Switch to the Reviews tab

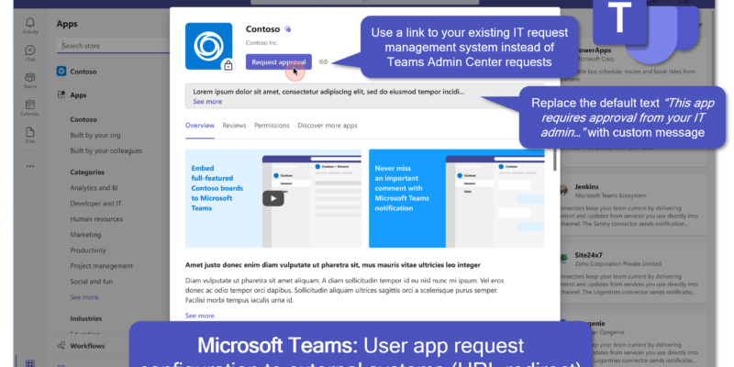(x=234, y=126)
